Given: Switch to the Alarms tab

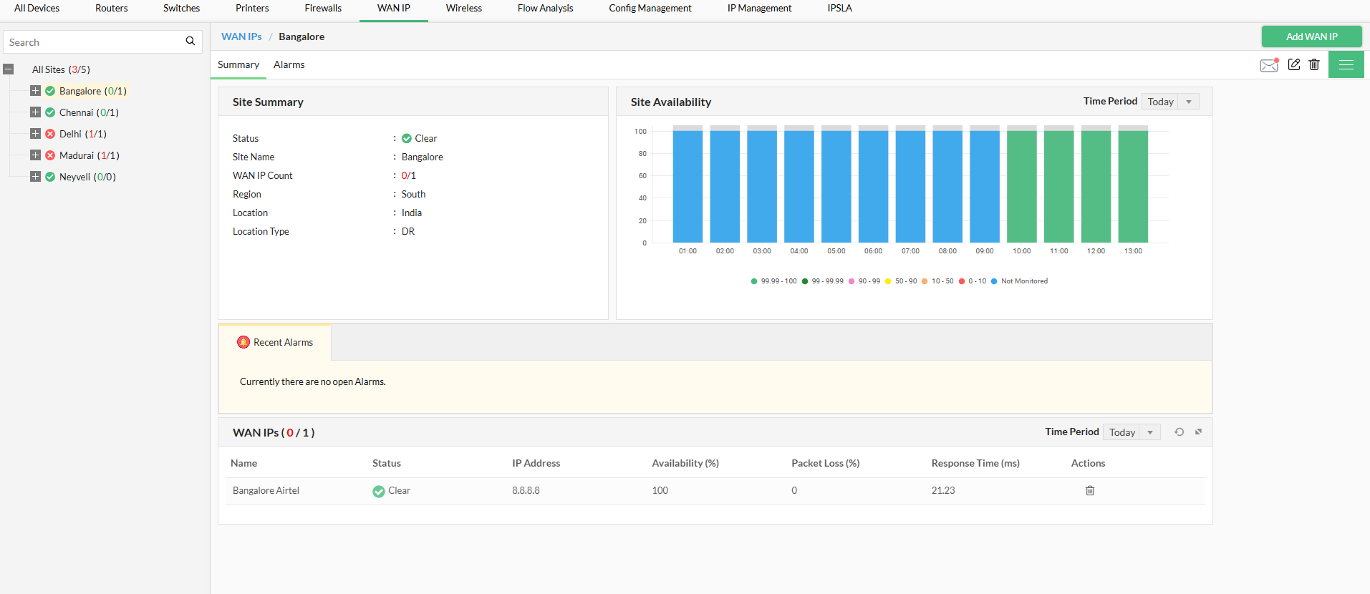Looking at the screenshot, I should (289, 64).
